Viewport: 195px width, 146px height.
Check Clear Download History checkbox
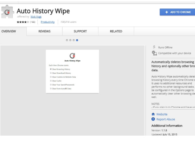click(x=51, y=73)
